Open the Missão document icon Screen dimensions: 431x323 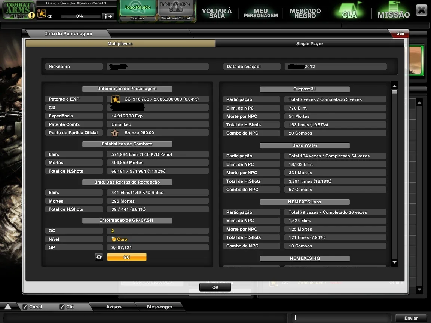pyautogui.click(x=394, y=10)
